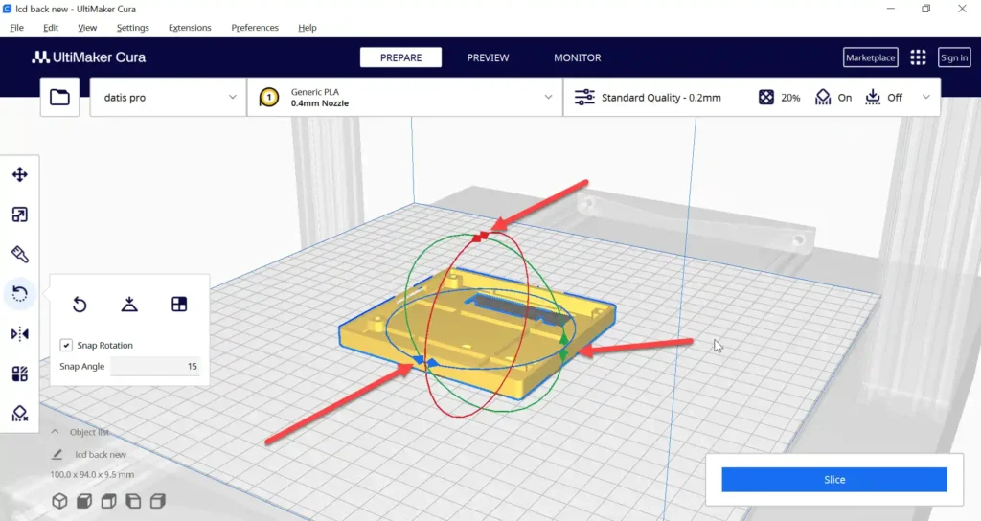Reset the model rotation
The width and height of the screenshot is (981, 521).
pyautogui.click(x=80, y=305)
